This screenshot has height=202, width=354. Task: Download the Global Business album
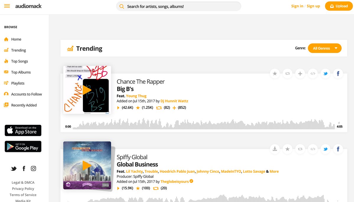(275, 149)
